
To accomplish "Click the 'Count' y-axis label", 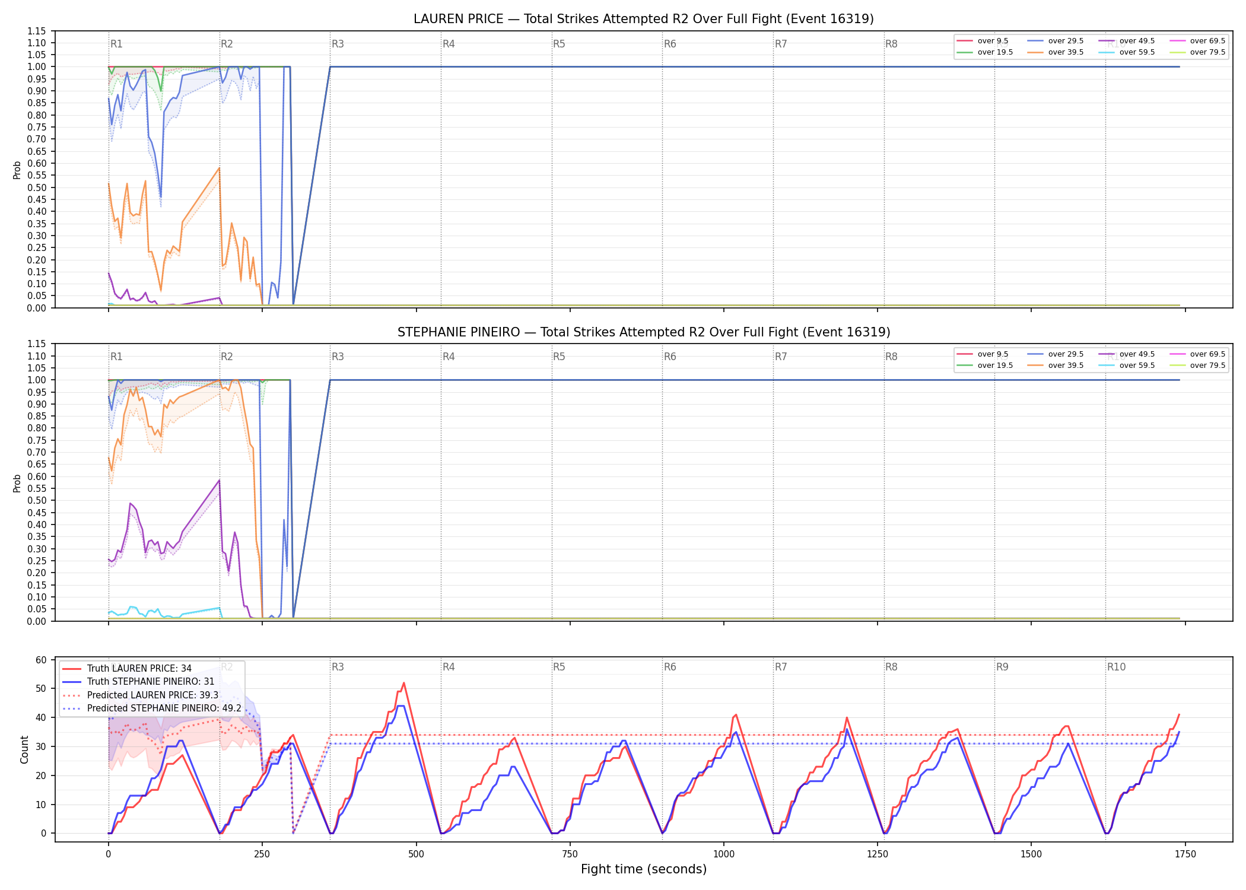I will point(24,750).
